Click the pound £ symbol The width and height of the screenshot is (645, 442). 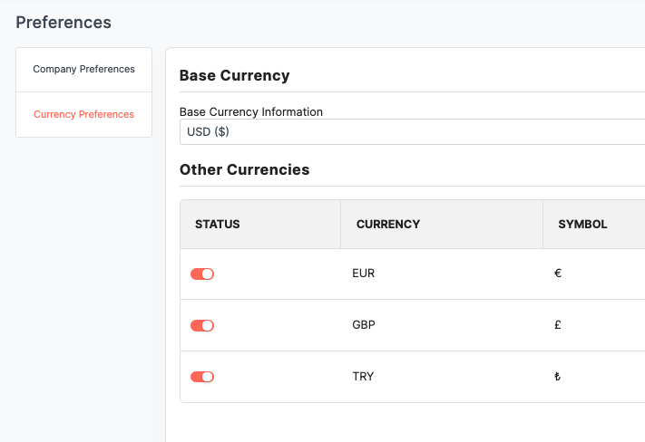pyautogui.click(x=558, y=325)
